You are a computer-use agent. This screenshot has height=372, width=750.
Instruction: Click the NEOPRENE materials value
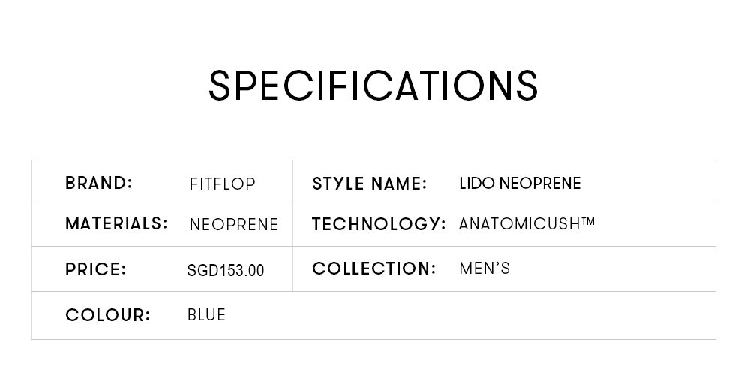234,225
